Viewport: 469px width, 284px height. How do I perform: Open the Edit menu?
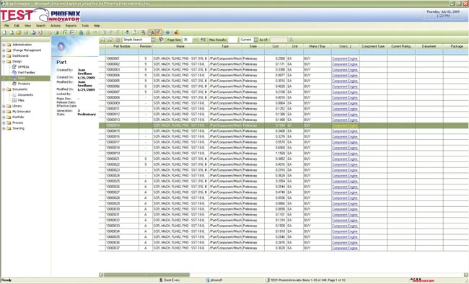tap(17, 26)
